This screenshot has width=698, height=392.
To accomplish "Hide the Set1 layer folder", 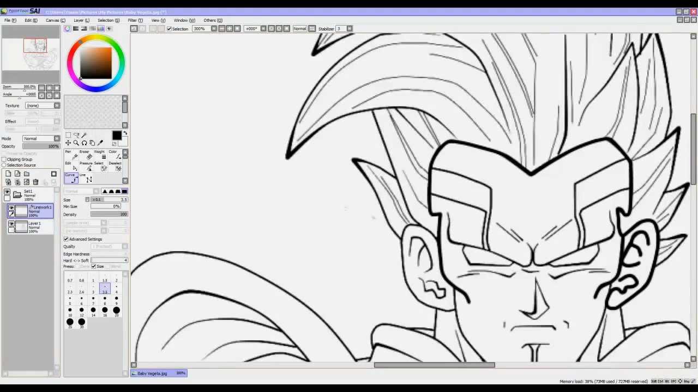I will [7, 192].
